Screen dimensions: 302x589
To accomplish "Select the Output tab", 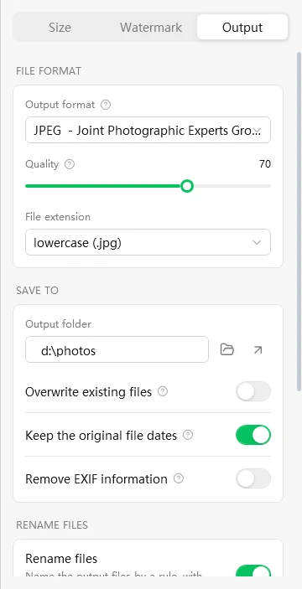I will point(242,28).
